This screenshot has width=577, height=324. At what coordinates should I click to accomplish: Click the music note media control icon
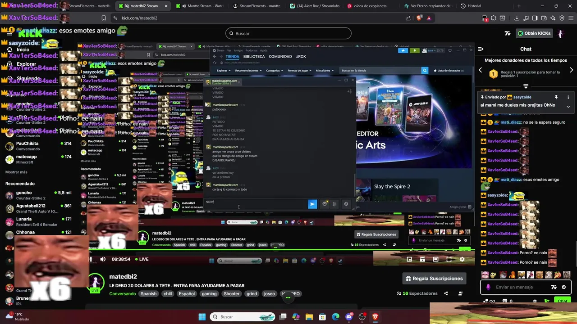tap(526, 18)
